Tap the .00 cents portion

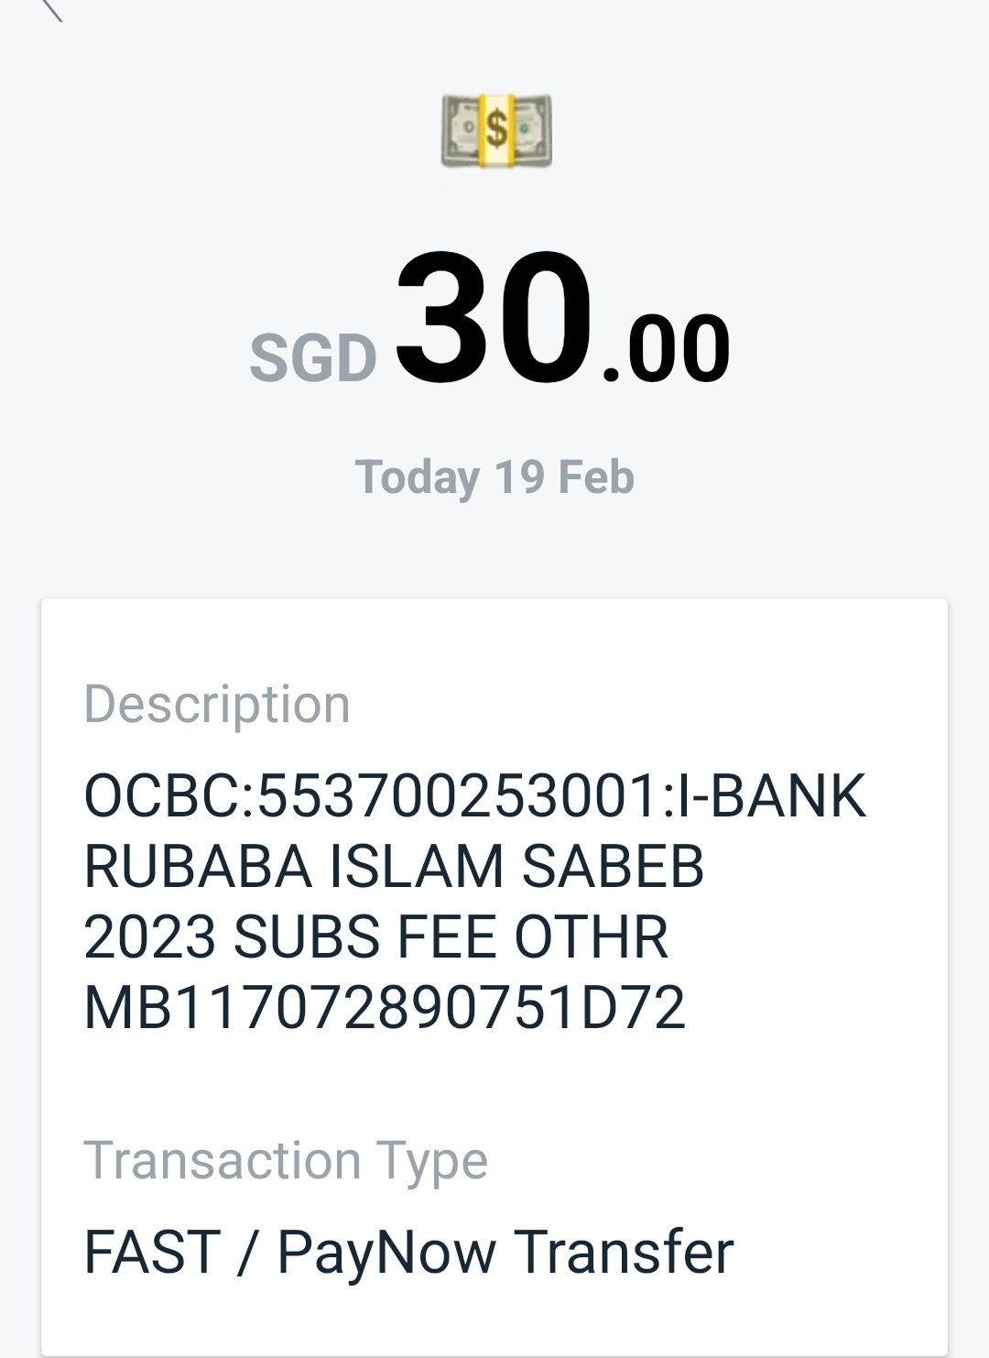pyautogui.click(x=666, y=350)
